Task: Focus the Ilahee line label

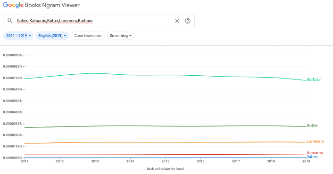Action: tap(312, 157)
